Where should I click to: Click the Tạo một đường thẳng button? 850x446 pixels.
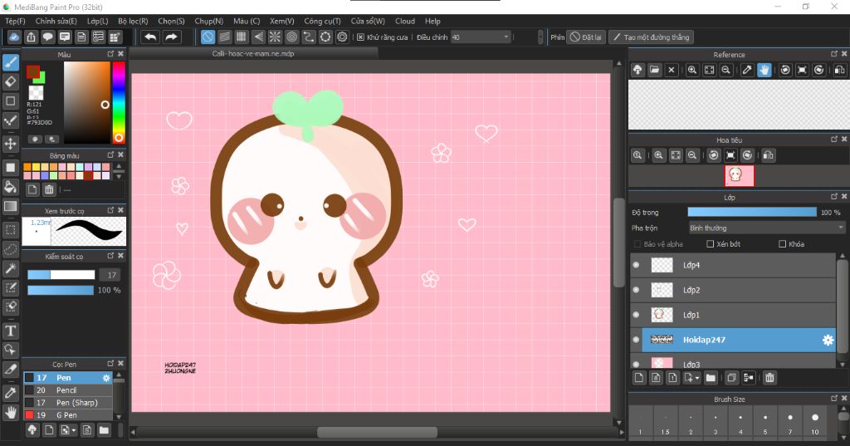pos(651,37)
